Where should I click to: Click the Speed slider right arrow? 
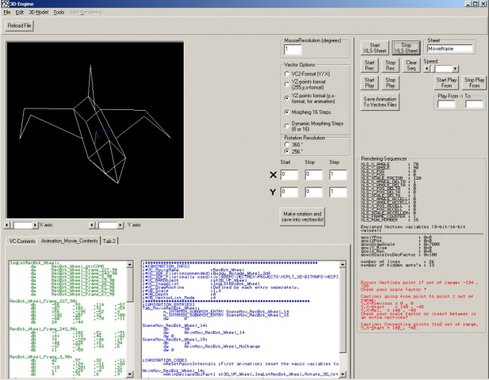(456, 69)
